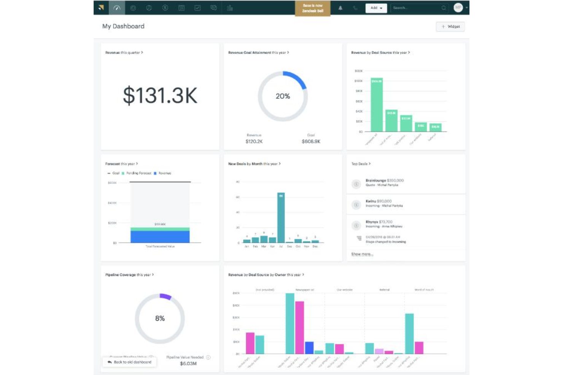563x375 pixels.
Task: Select the Dashboard speedometer icon
Action: tap(116, 8)
